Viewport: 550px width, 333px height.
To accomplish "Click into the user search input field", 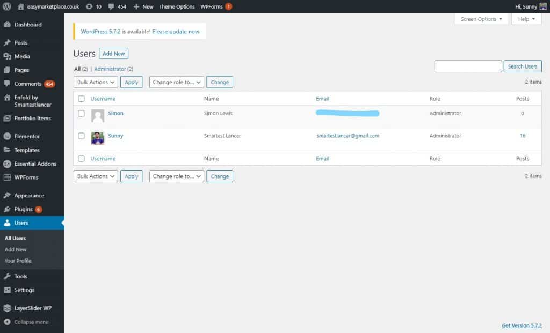I will 468,66.
